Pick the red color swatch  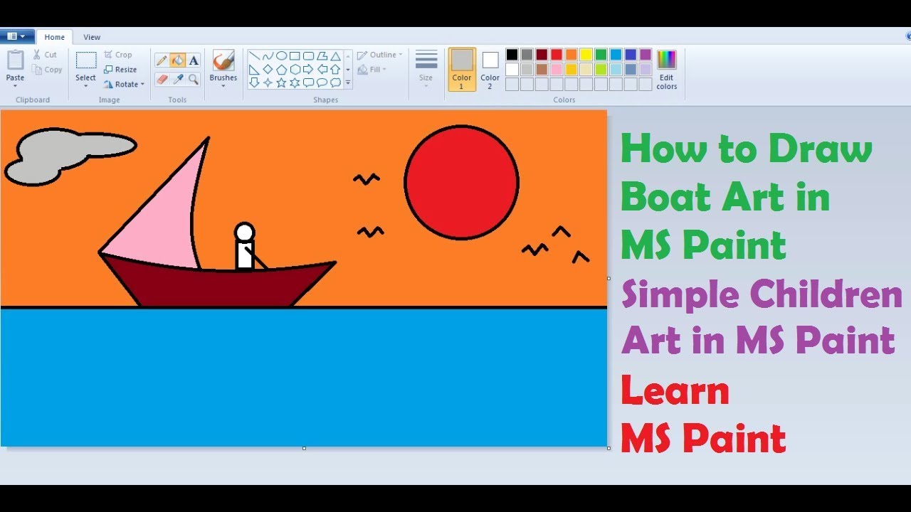(x=557, y=55)
